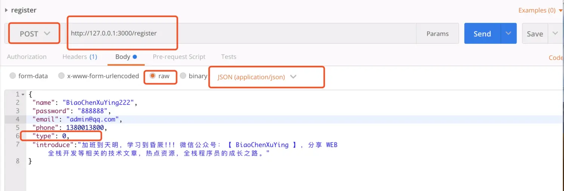Viewport: 564px width, 191px height.
Task: Switch to the Pre-request Script tab
Action: click(179, 57)
